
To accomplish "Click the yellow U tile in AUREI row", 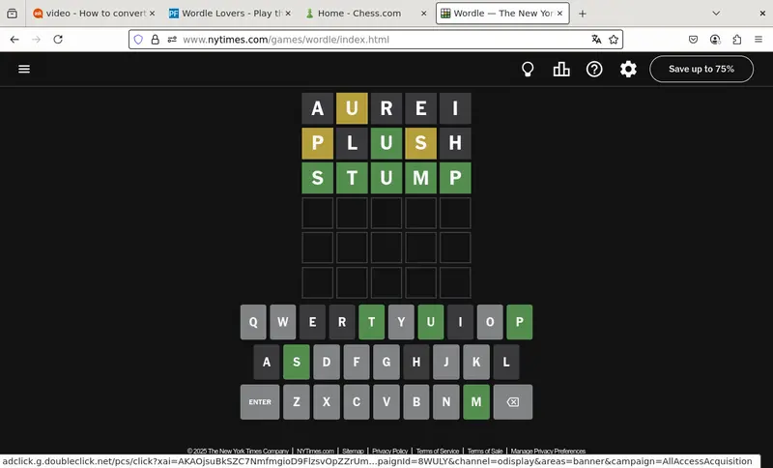I will (x=352, y=108).
